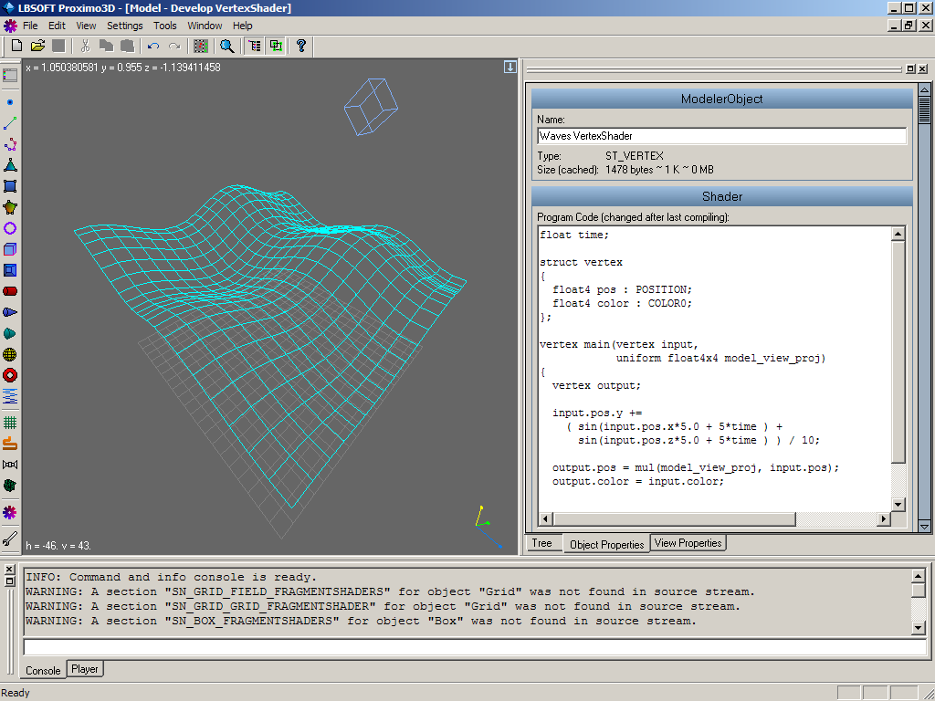Select the triangle primitive tool
The image size is (935, 701).
click(10, 165)
